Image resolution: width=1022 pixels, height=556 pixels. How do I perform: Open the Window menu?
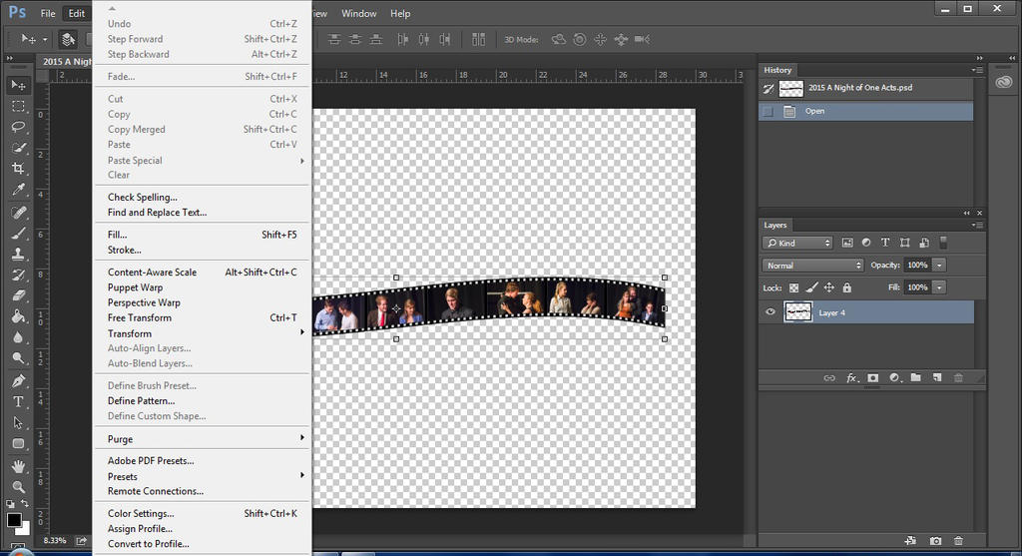click(x=358, y=14)
